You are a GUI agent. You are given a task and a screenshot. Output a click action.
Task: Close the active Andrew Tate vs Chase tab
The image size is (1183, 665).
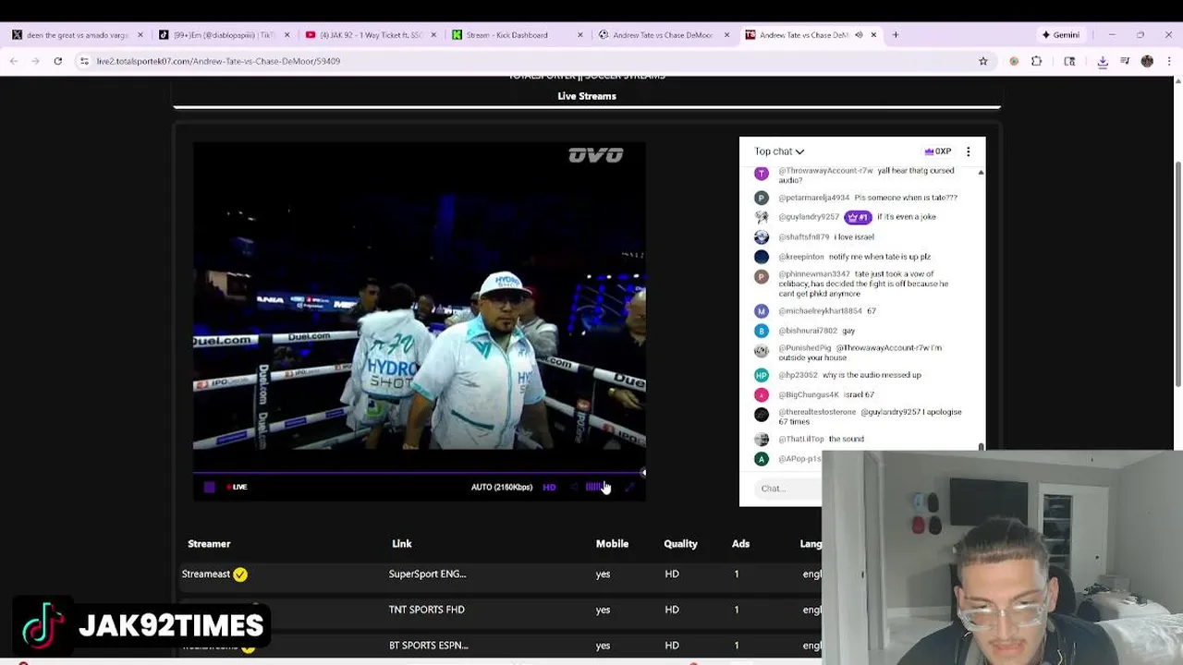pyautogui.click(x=873, y=35)
